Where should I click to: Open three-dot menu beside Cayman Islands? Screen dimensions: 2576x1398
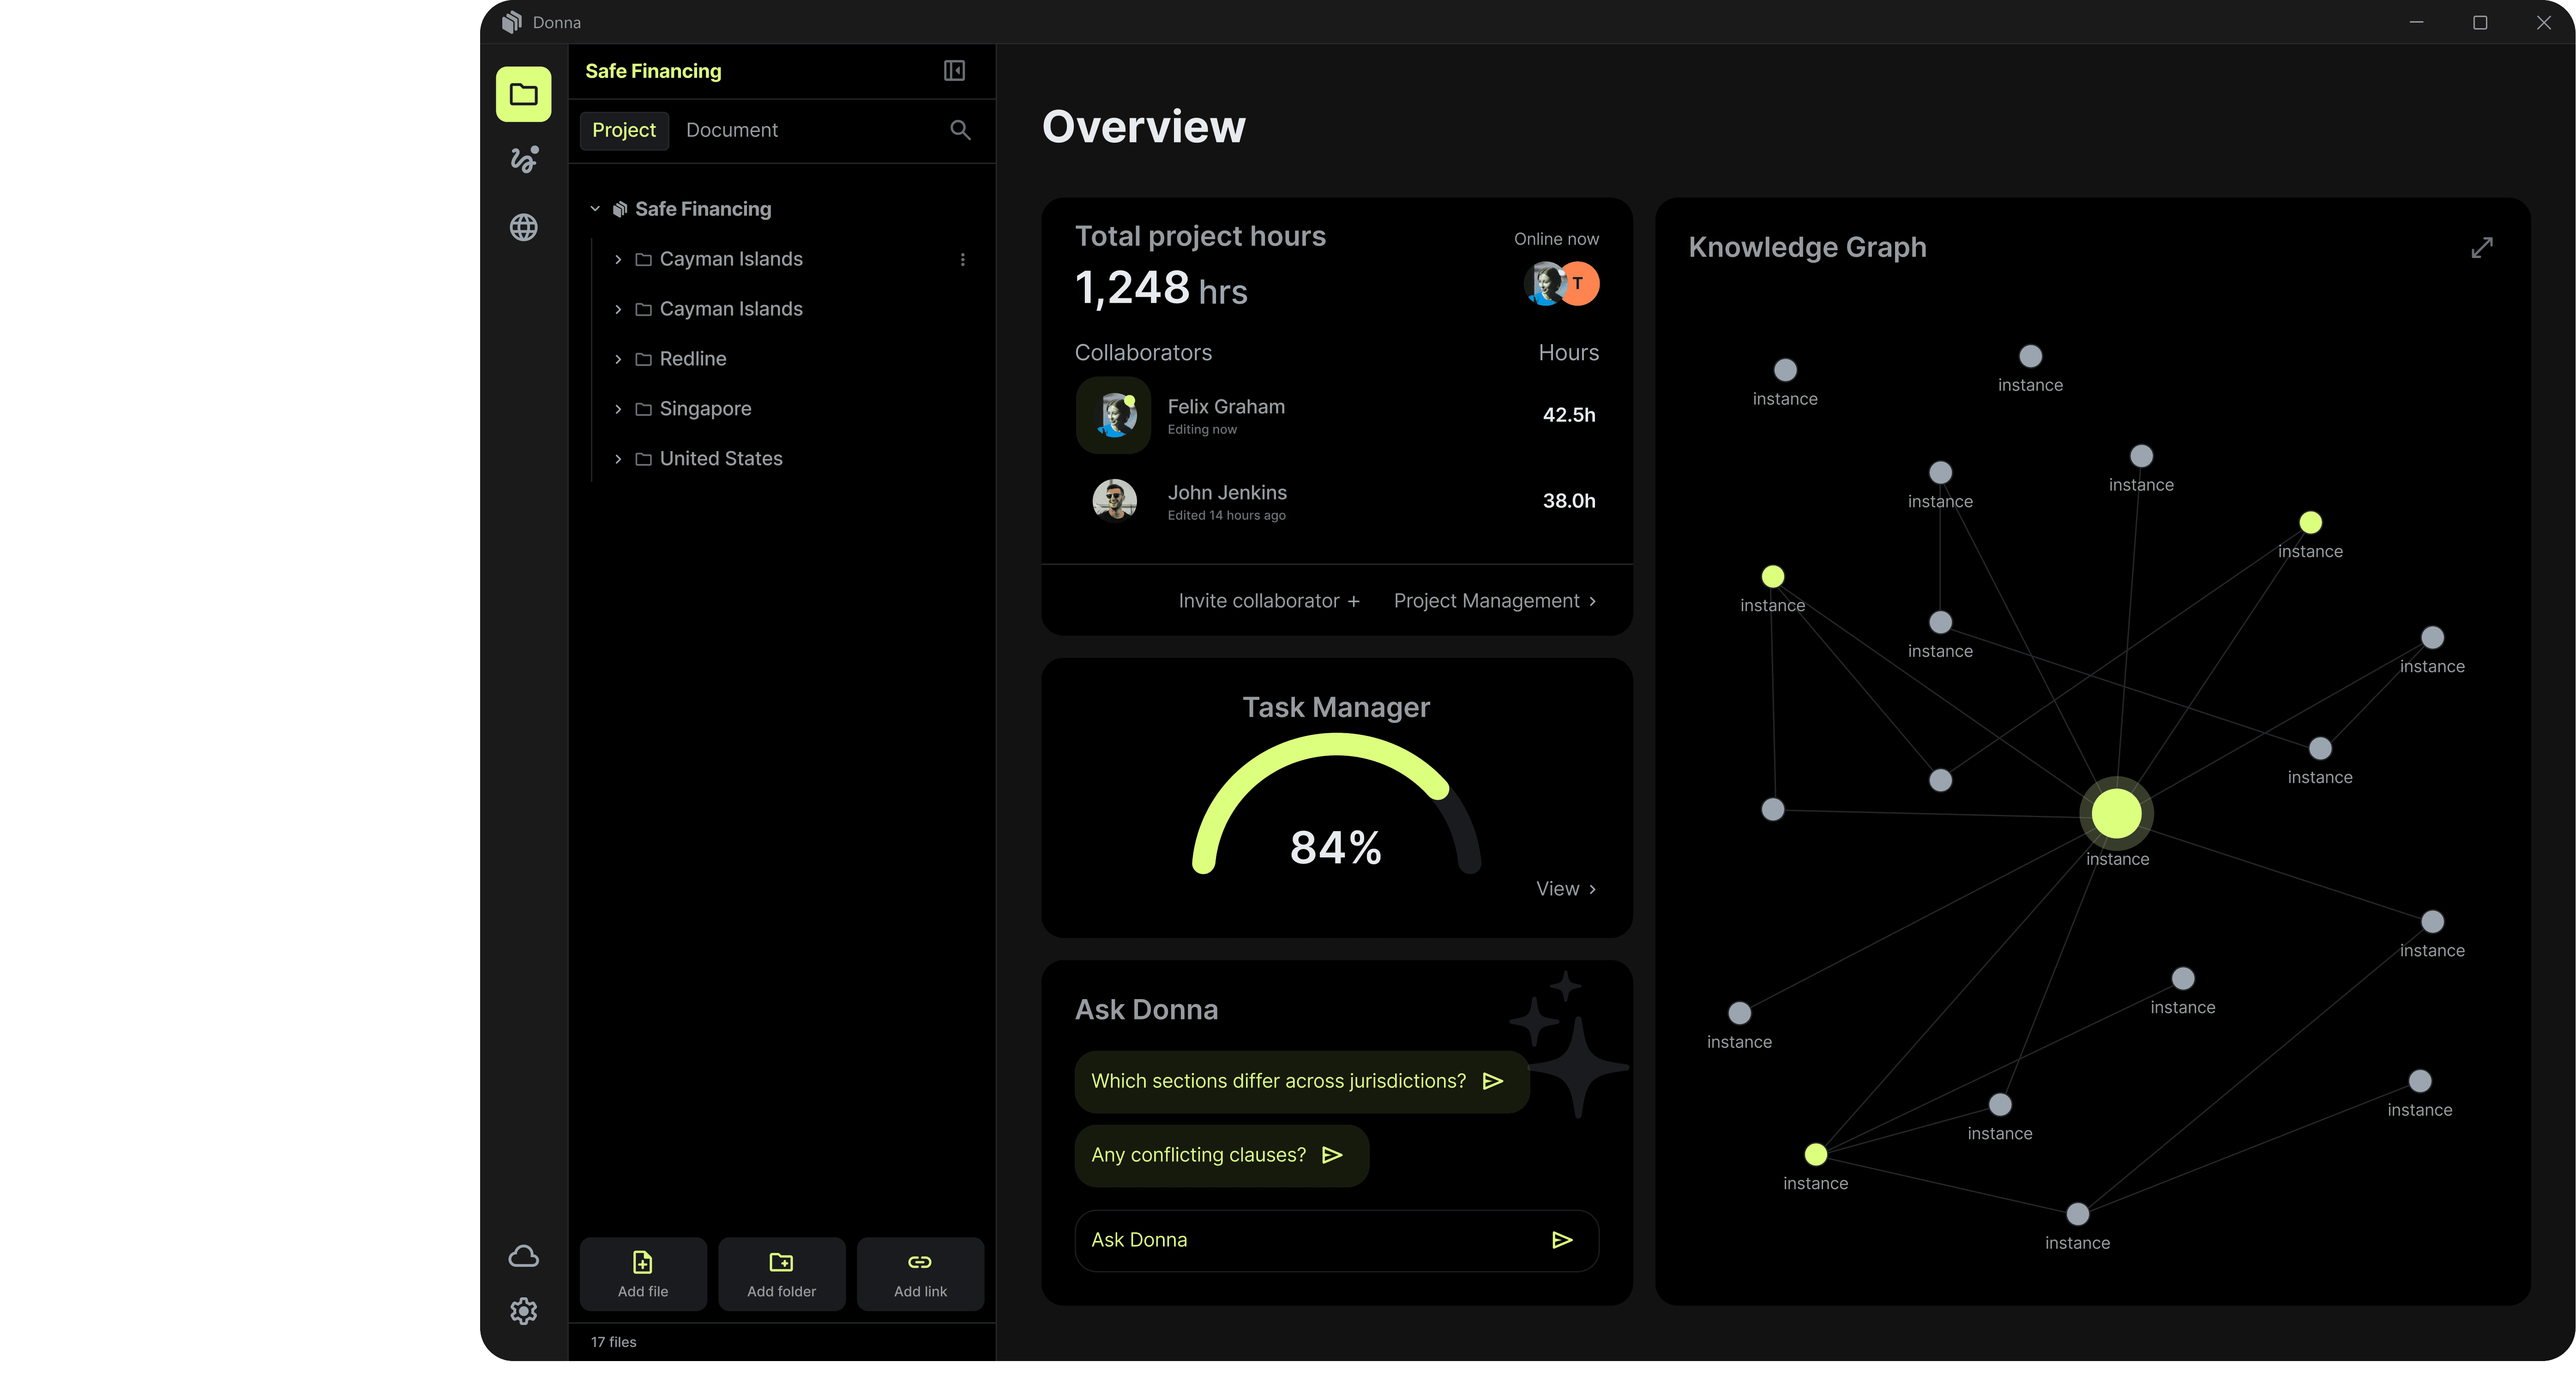point(962,259)
